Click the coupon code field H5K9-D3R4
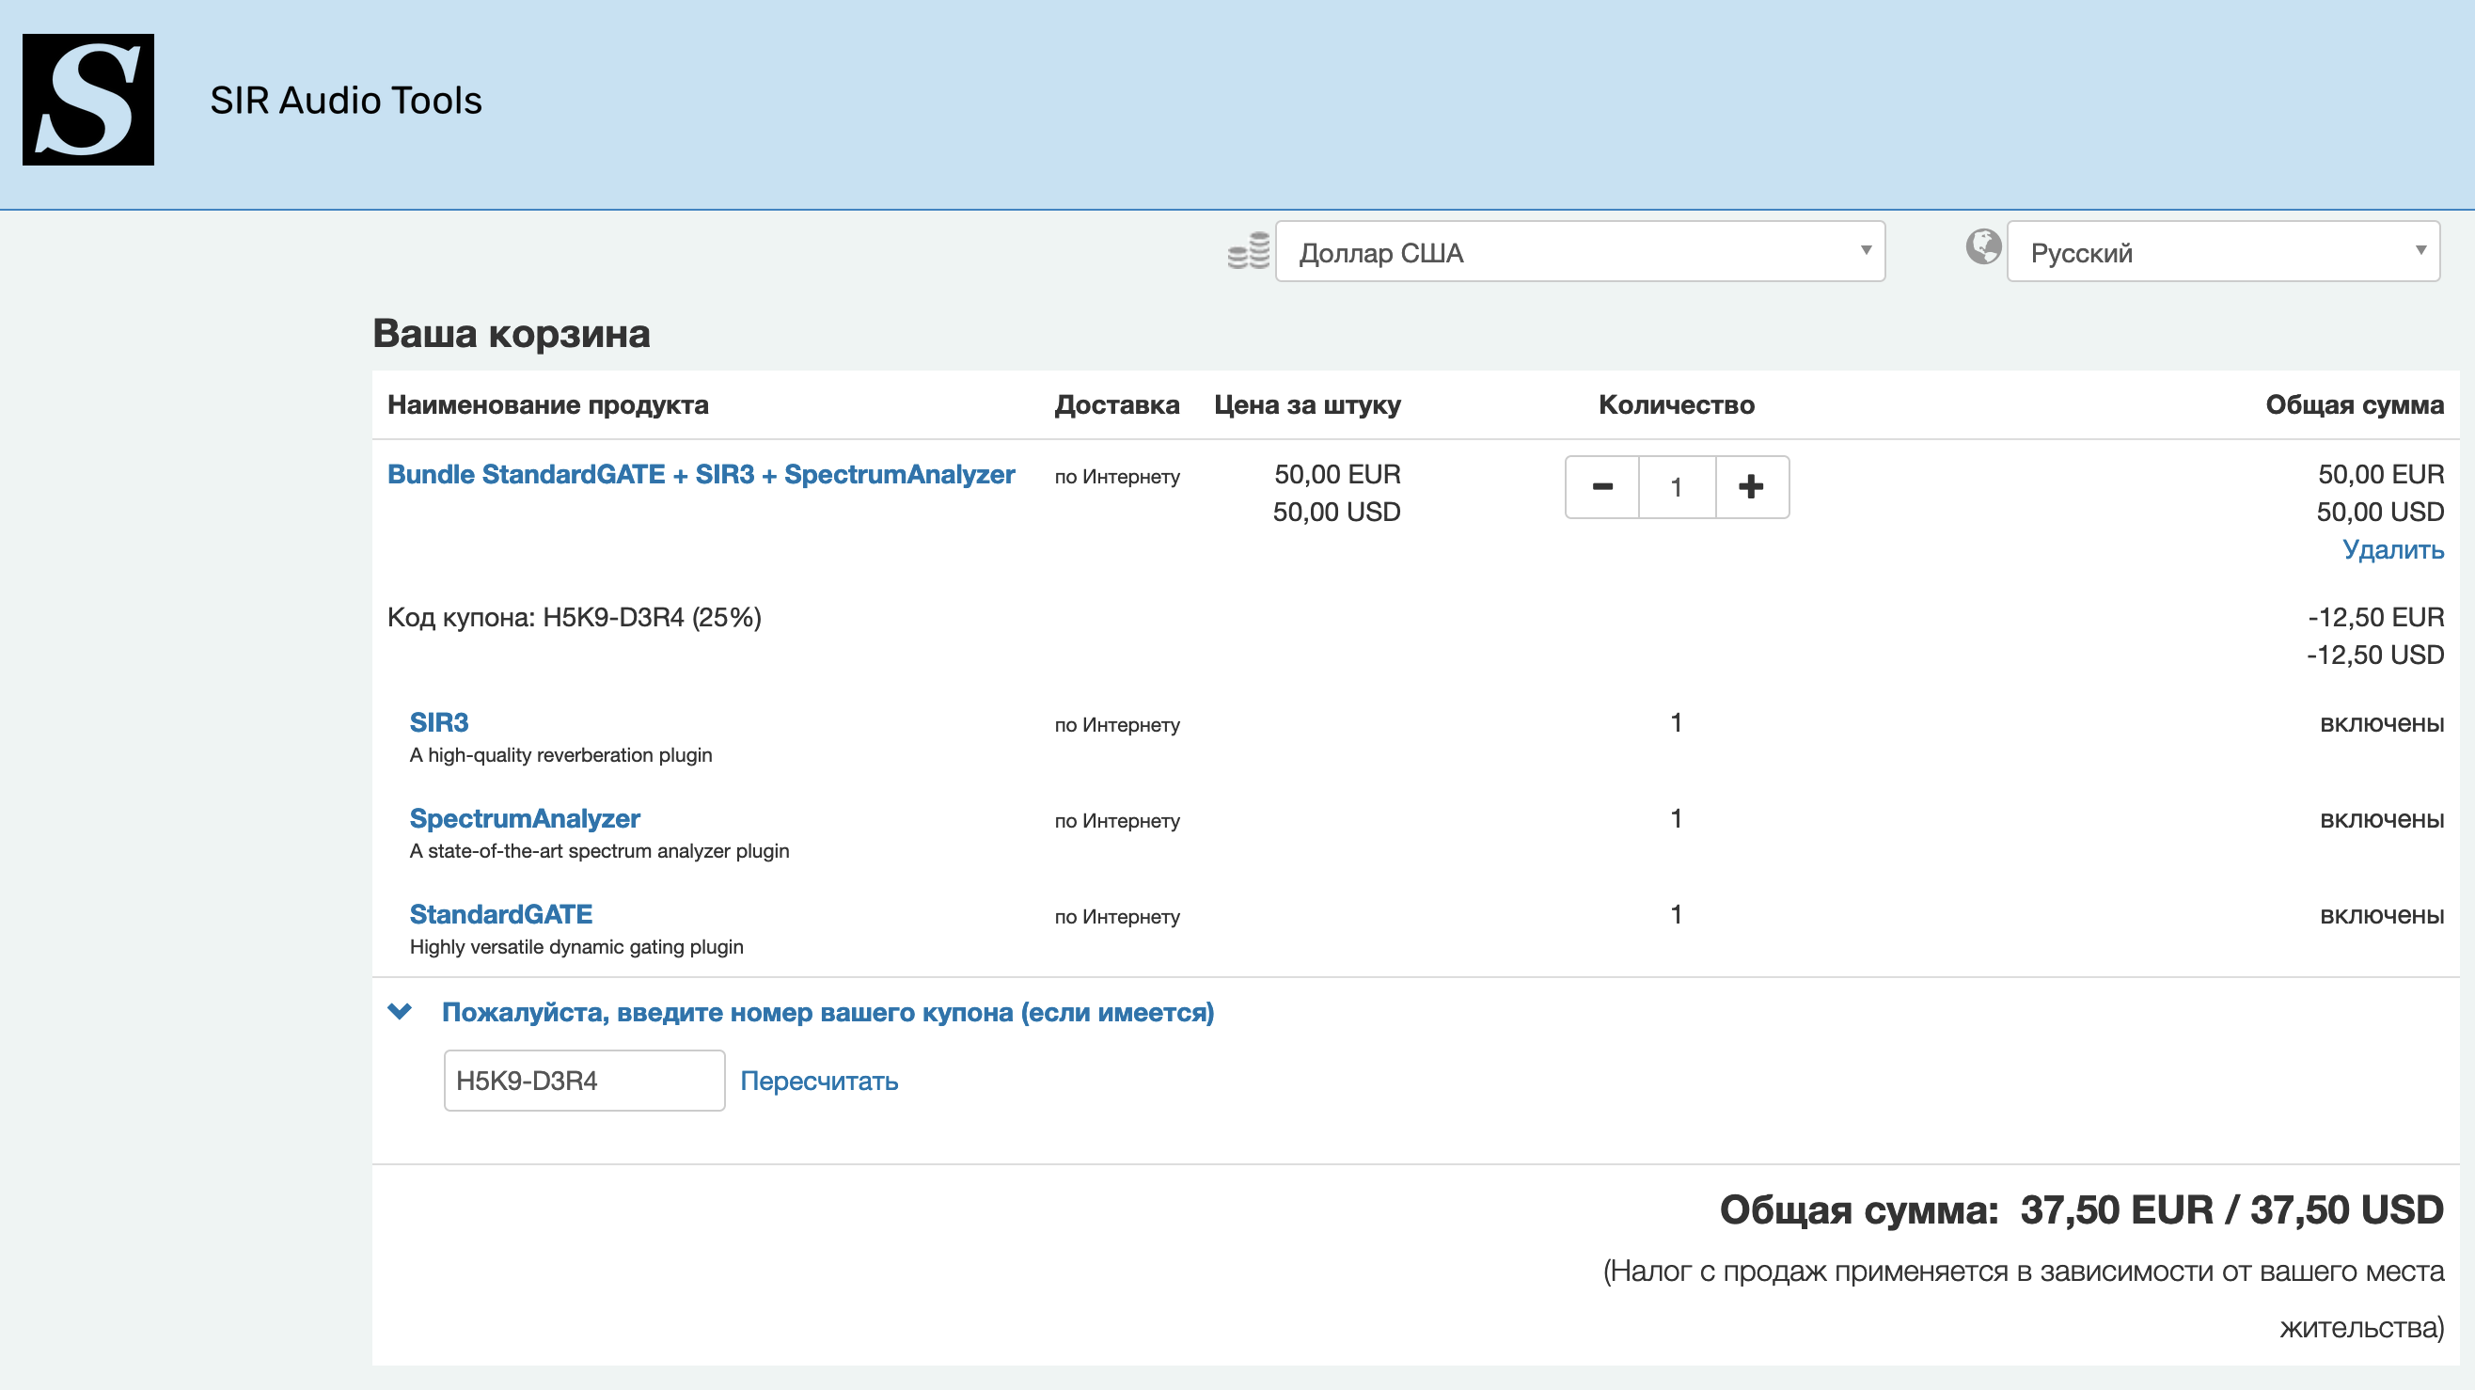 click(x=584, y=1081)
